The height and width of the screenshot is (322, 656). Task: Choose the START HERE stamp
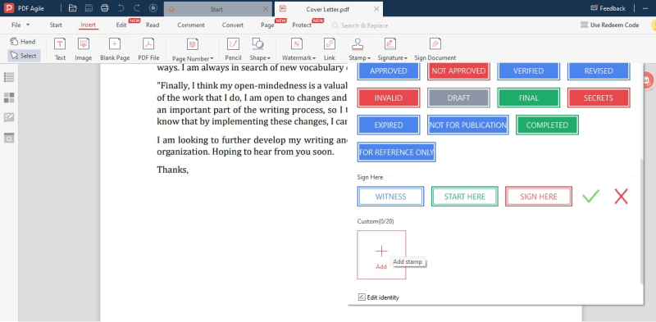point(464,197)
